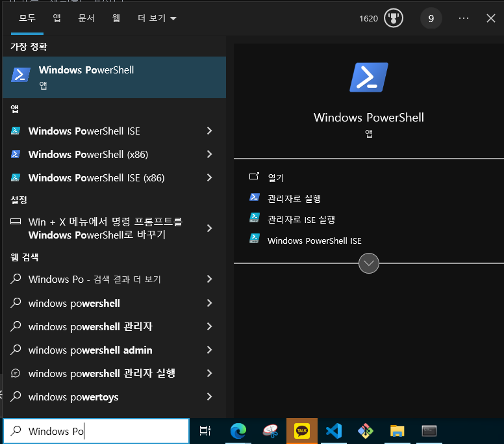Click PowerShell icon beside 관리자로 실행
The height and width of the screenshot is (444, 504).
click(x=255, y=197)
